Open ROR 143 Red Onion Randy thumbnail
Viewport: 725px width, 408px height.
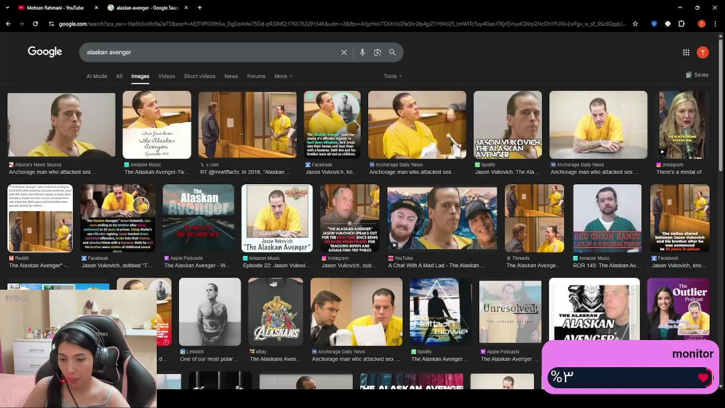pyautogui.click(x=607, y=218)
